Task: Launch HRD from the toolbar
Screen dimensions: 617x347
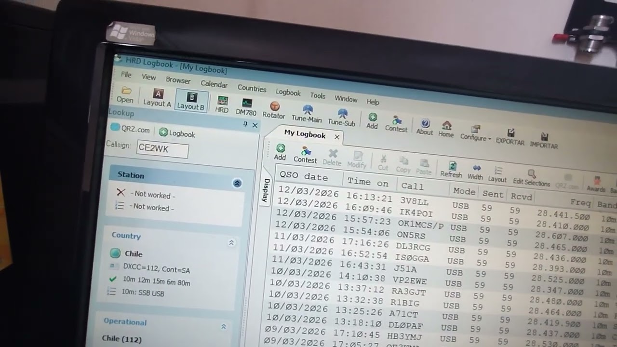Action: [x=222, y=105]
